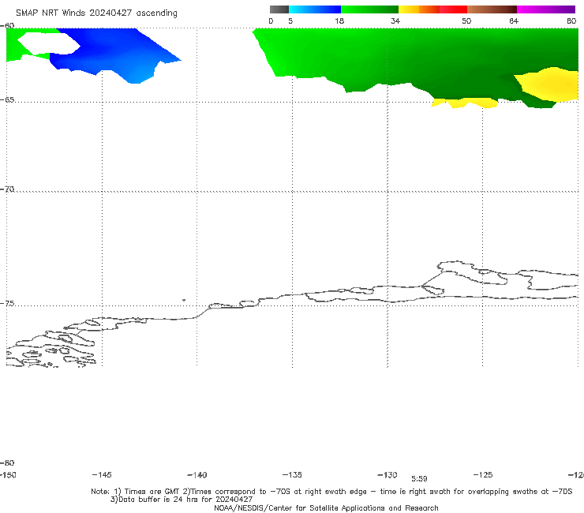Click the latitude label '-75'
This screenshot has height=513, width=584.
pos(7,304)
